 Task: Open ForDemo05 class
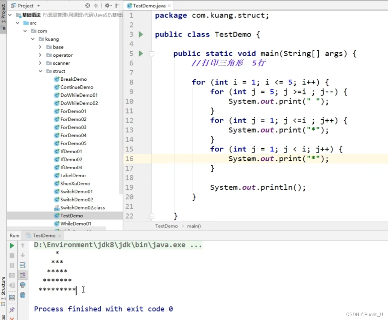point(70,144)
